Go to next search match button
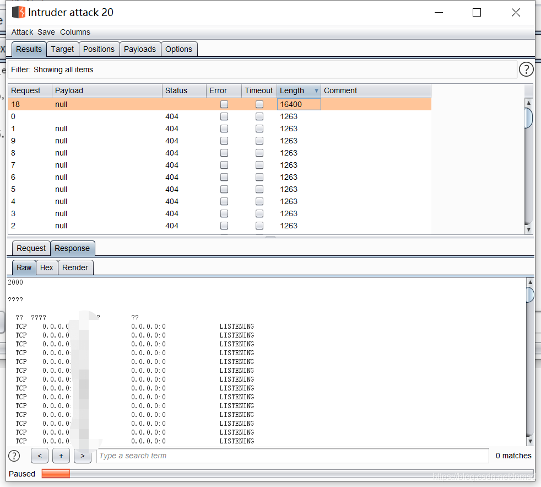 coord(83,456)
